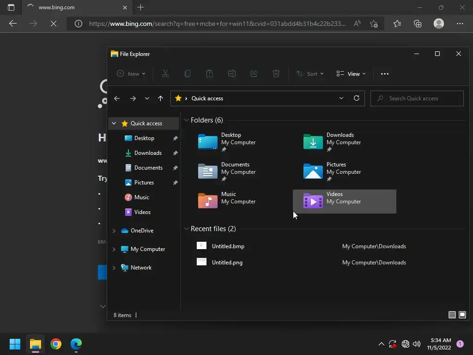Open the Sort dropdown
This screenshot has height=355, width=473.
point(310,73)
